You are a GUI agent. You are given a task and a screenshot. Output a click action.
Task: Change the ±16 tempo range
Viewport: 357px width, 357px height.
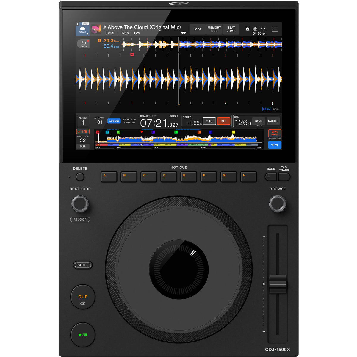pos(209,121)
